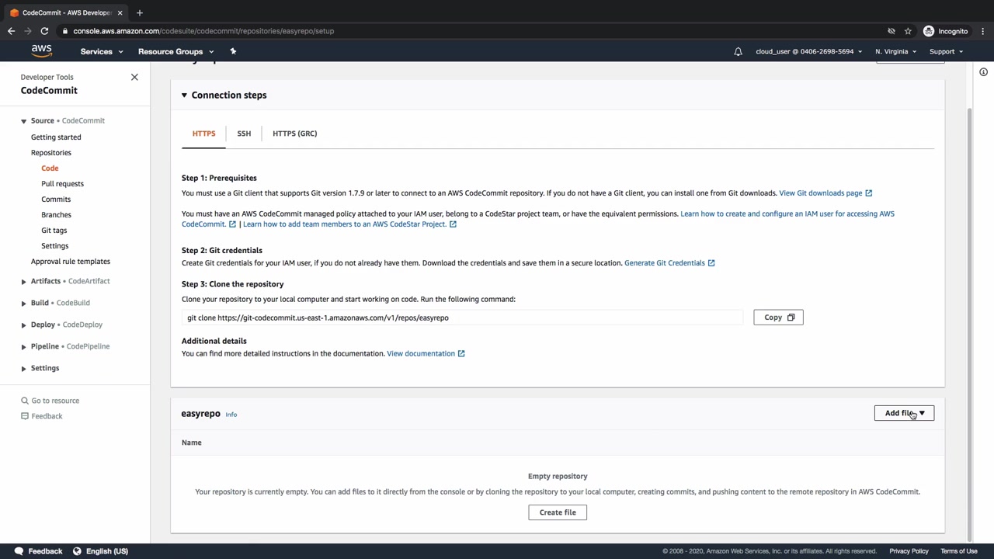994x559 pixels.
Task: Open Pull requests in sidebar
Action: pos(62,183)
